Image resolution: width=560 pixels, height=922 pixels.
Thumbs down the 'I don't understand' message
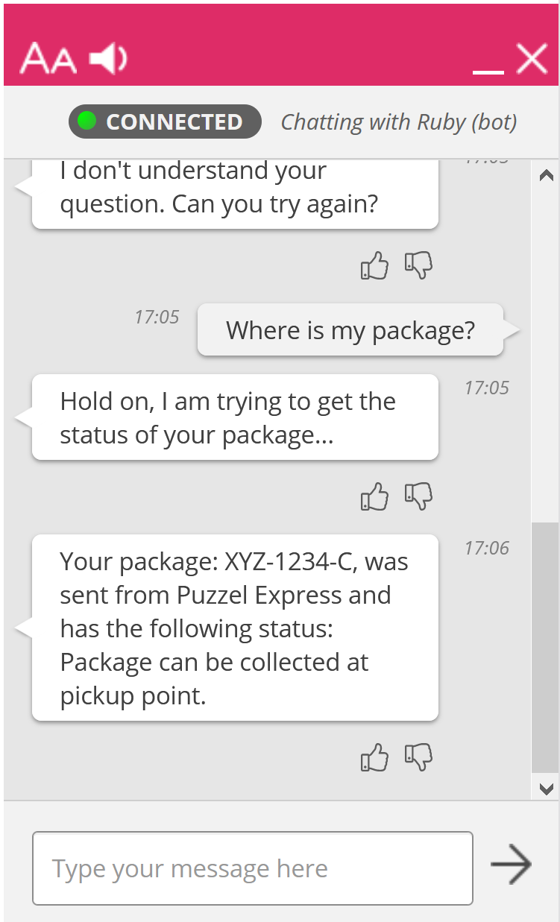pos(418,265)
